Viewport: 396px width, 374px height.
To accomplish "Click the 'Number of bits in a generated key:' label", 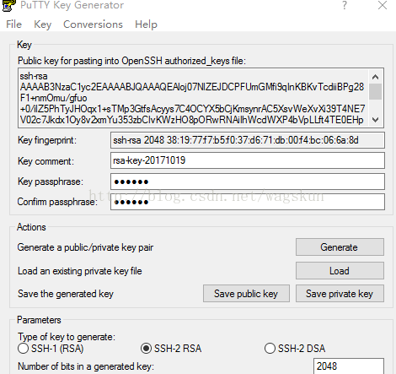I will point(86,366).
